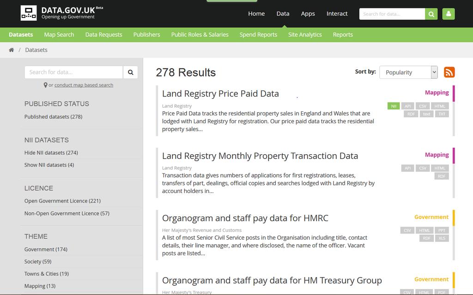Open Land Registry Price Paid Data dataset
This screenshot has width=473, height=295.
tap(220, 94)
